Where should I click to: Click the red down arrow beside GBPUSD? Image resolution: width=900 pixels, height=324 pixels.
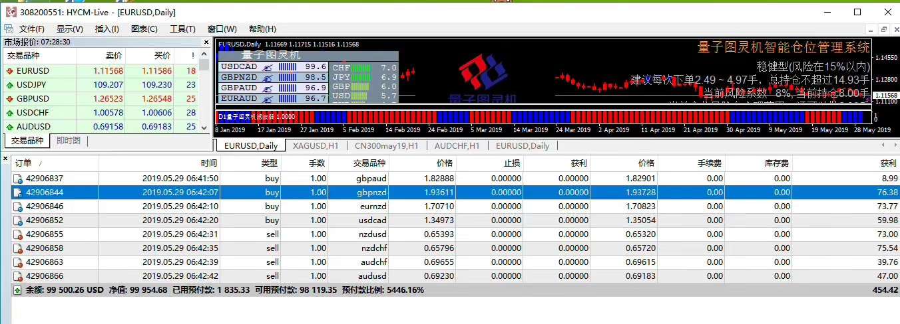point(9,99)
